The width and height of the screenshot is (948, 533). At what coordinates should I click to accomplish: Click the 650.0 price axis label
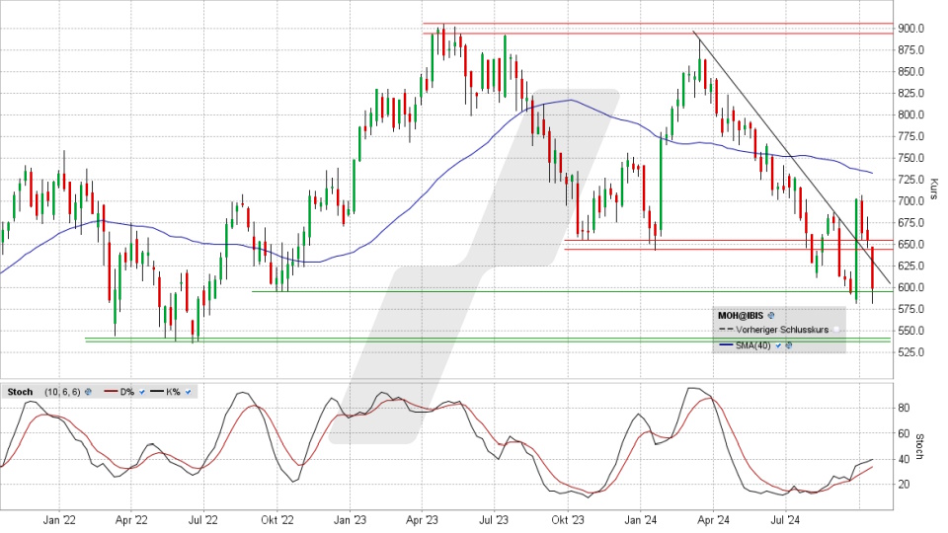(910, 244)
